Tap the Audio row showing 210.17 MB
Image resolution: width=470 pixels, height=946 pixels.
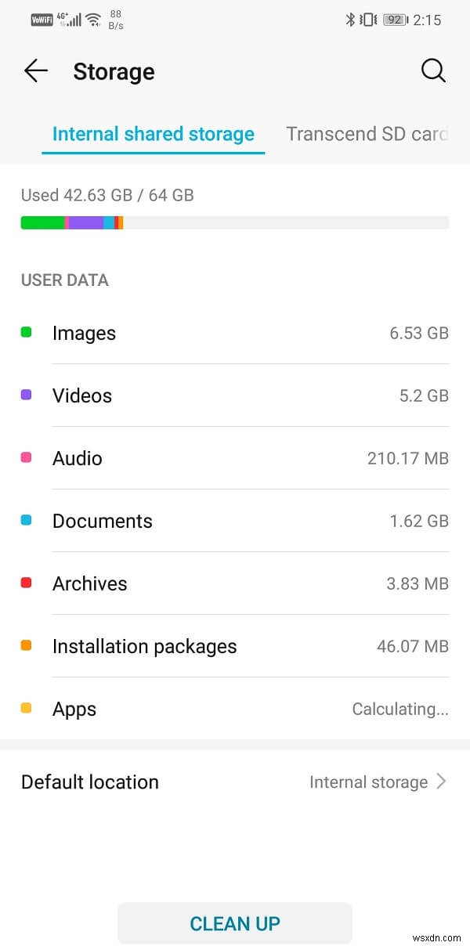click(x=235, y=457)
